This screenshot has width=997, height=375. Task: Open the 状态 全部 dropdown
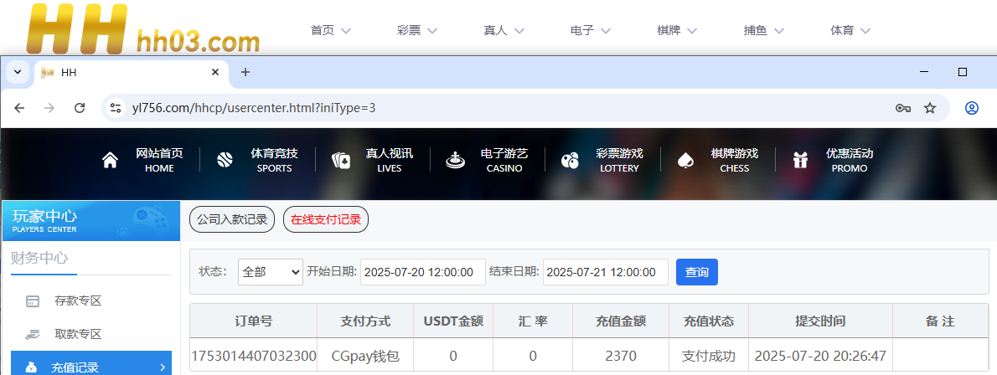pos(270,272)
